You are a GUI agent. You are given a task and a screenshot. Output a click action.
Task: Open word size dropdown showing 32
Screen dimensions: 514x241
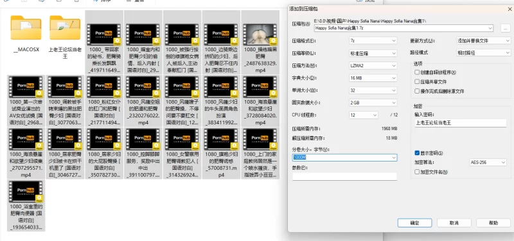point(373,90)
